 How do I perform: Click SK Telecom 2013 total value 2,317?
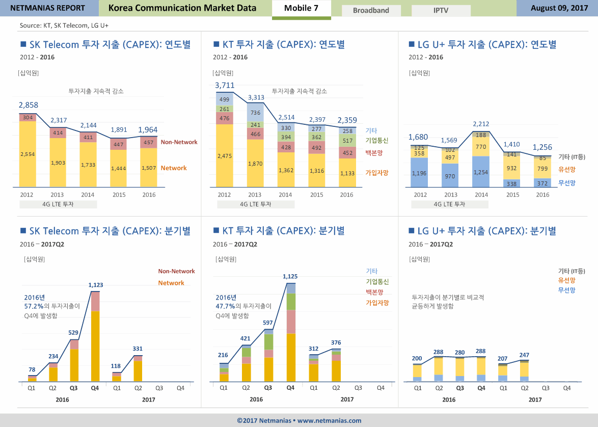point(59,120)
